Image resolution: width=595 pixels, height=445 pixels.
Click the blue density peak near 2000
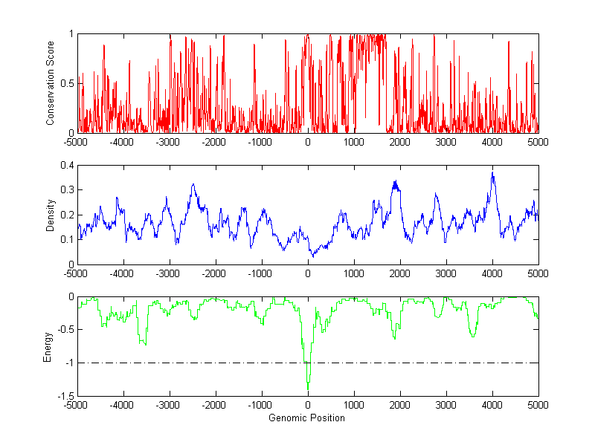[x=395, y=183]
